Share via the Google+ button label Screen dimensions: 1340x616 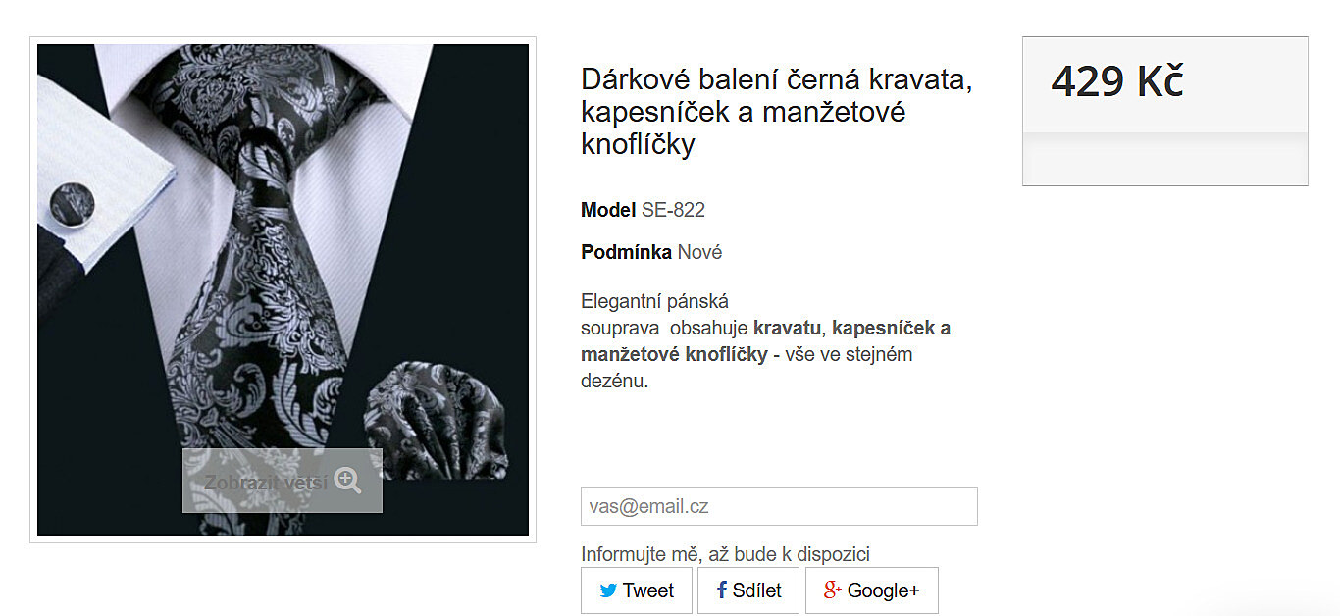(884, 590)
